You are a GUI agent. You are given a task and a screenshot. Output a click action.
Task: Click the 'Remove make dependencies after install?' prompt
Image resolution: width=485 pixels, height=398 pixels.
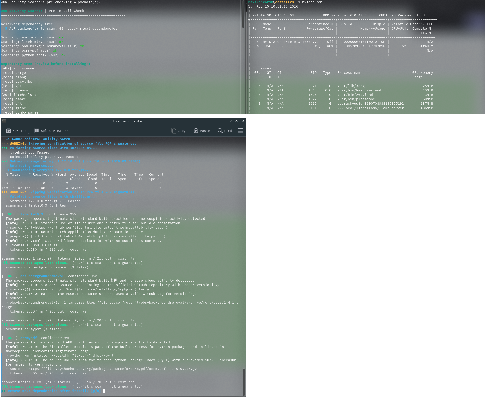(51, 391)
